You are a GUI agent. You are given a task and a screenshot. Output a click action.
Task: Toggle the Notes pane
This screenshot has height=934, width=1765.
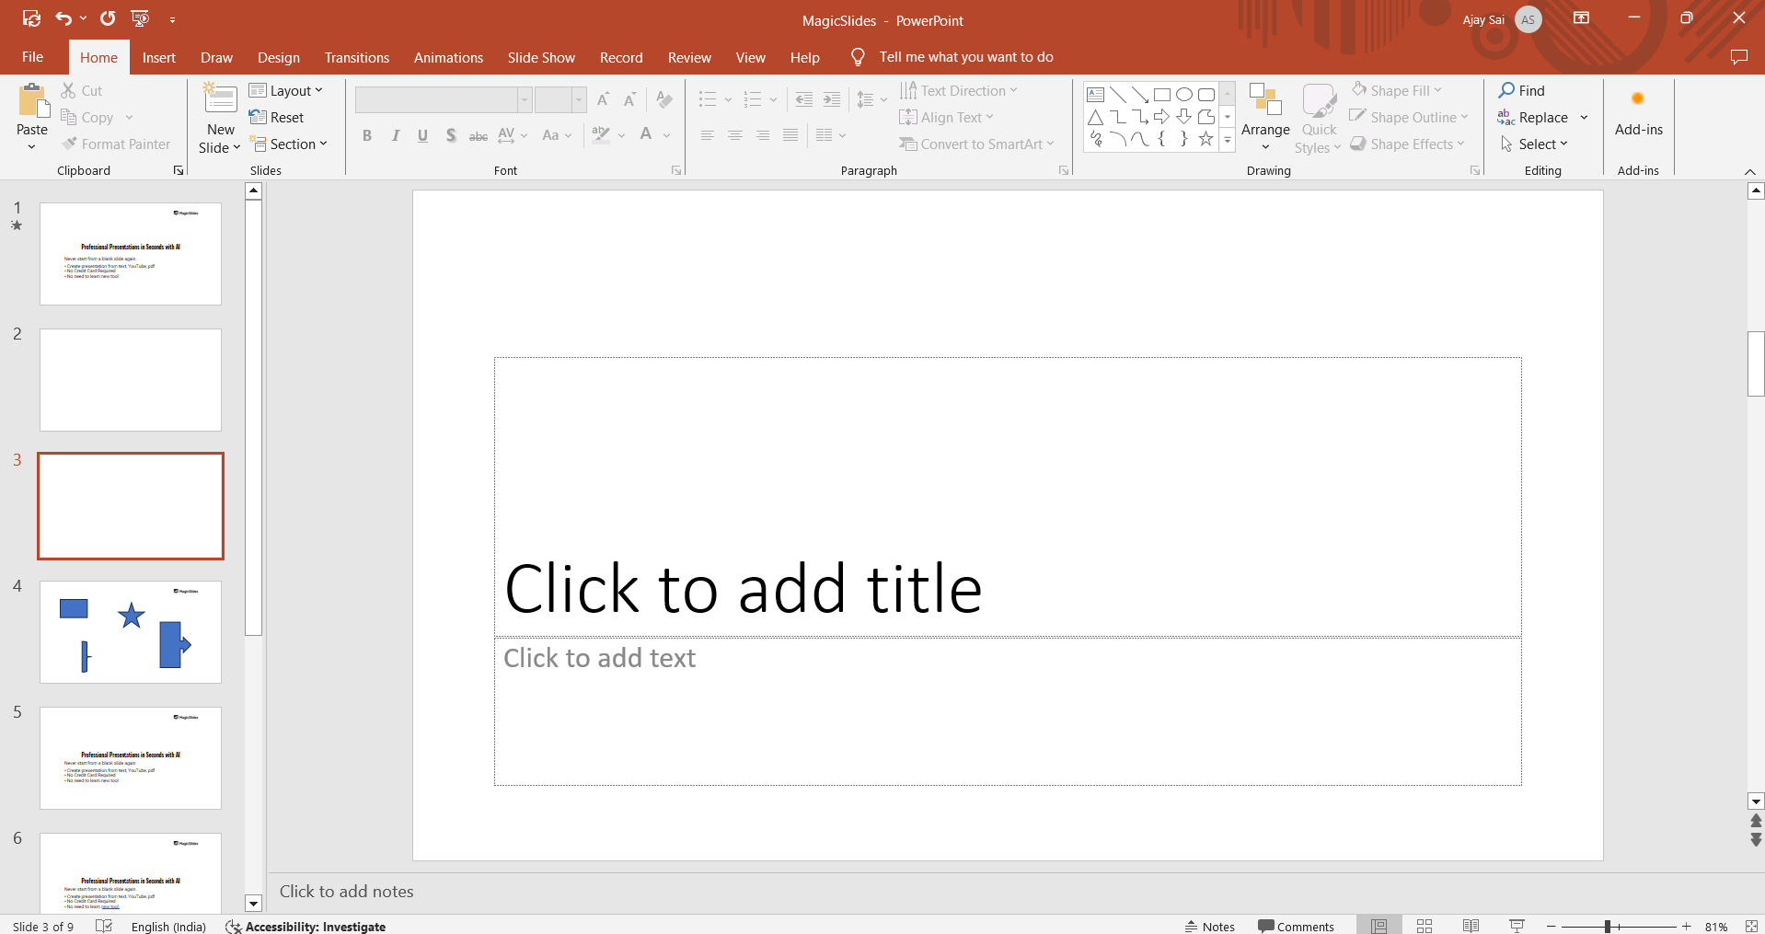[x=1210, y=926]
